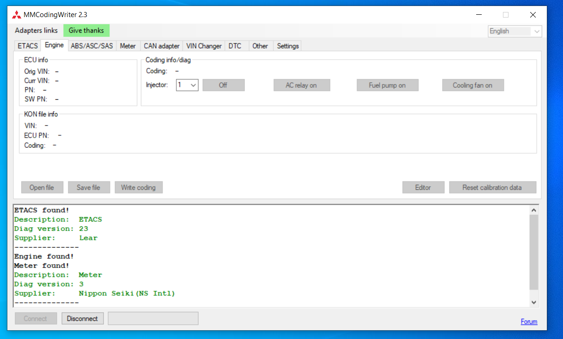563x339 pixels.
Task: Switch to the Meter tab
Action: [x=128, y=46]
